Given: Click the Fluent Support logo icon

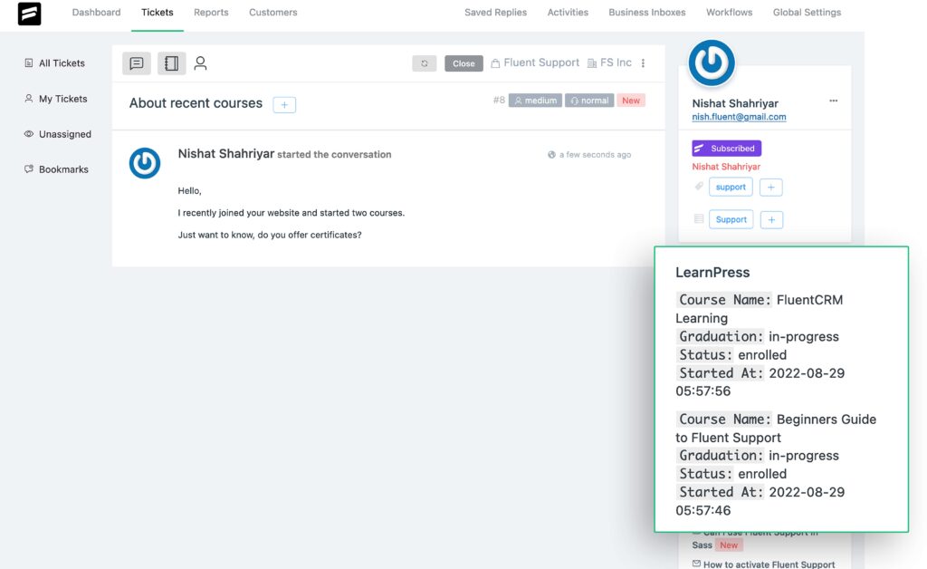Looking at the screenshot, I should 29,13.
